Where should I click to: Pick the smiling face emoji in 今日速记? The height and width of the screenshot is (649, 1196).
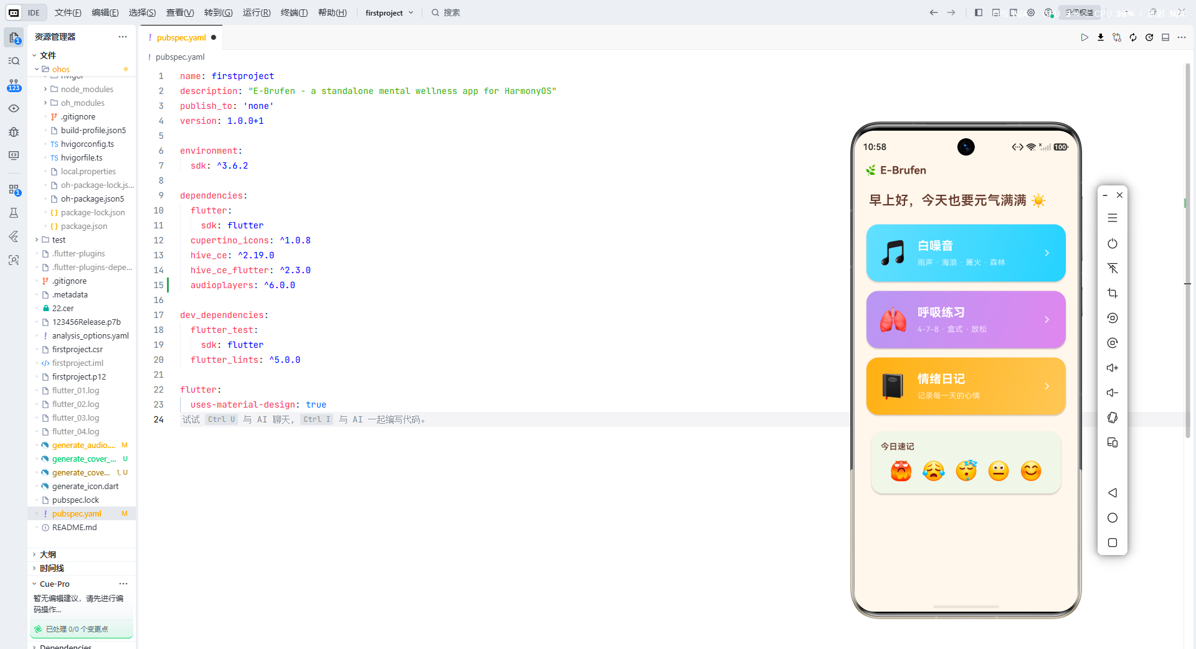pyautogui.click(x=1031, y=471)
